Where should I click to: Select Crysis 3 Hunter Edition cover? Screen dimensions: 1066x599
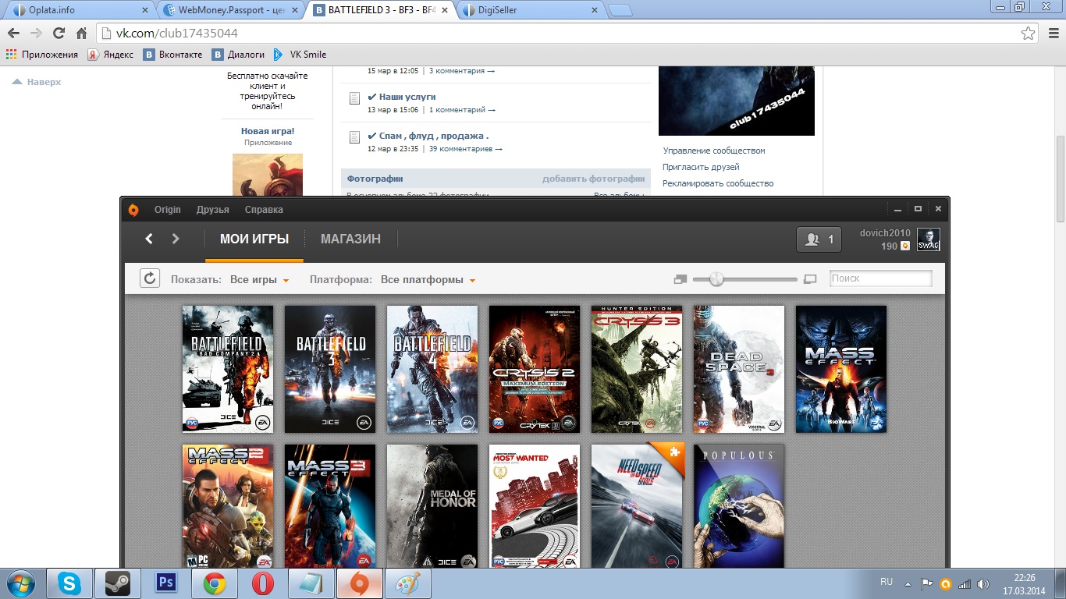pos(637,369)
